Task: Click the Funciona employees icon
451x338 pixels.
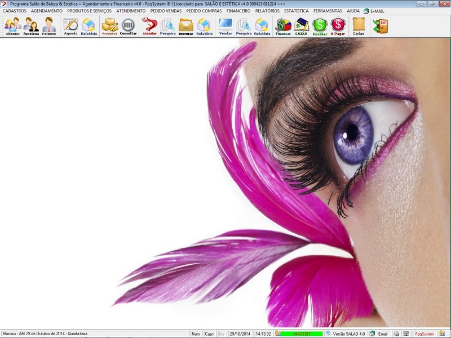Action: [31, 26]
